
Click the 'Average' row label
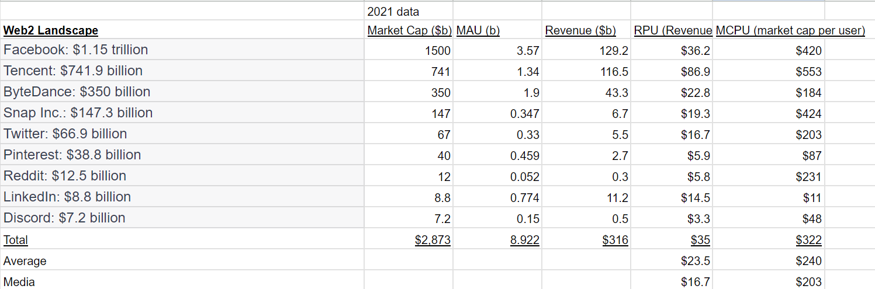click(x=25, y=261)
